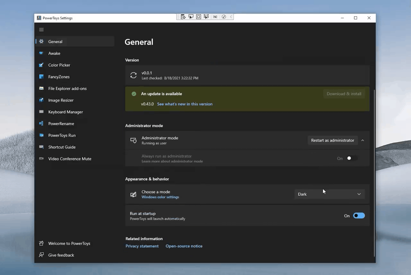The height and width of the screenshot is (275, 411).
Task: Open the hamburger navigation menu
Action: [41, 30]
